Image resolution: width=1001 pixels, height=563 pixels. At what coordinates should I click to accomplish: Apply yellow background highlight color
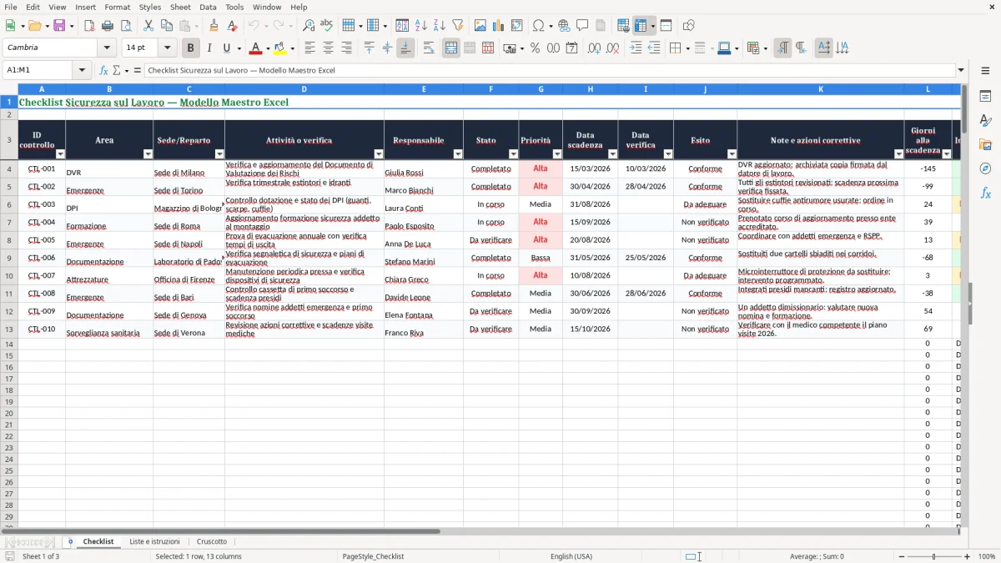279,48
